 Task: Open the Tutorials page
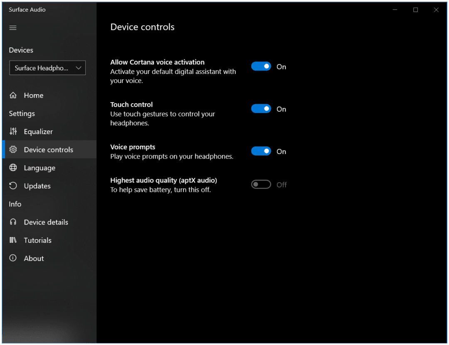[38, 240]
